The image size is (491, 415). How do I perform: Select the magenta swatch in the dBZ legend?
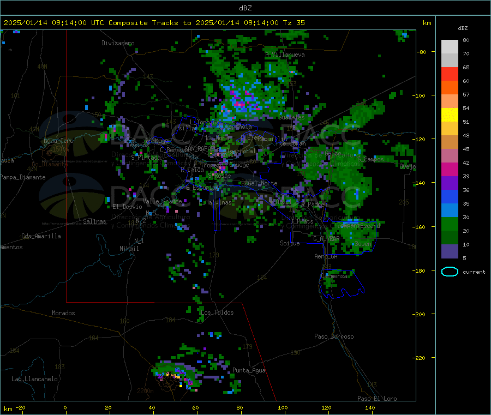pyautogui.click(x=450, y=169)
